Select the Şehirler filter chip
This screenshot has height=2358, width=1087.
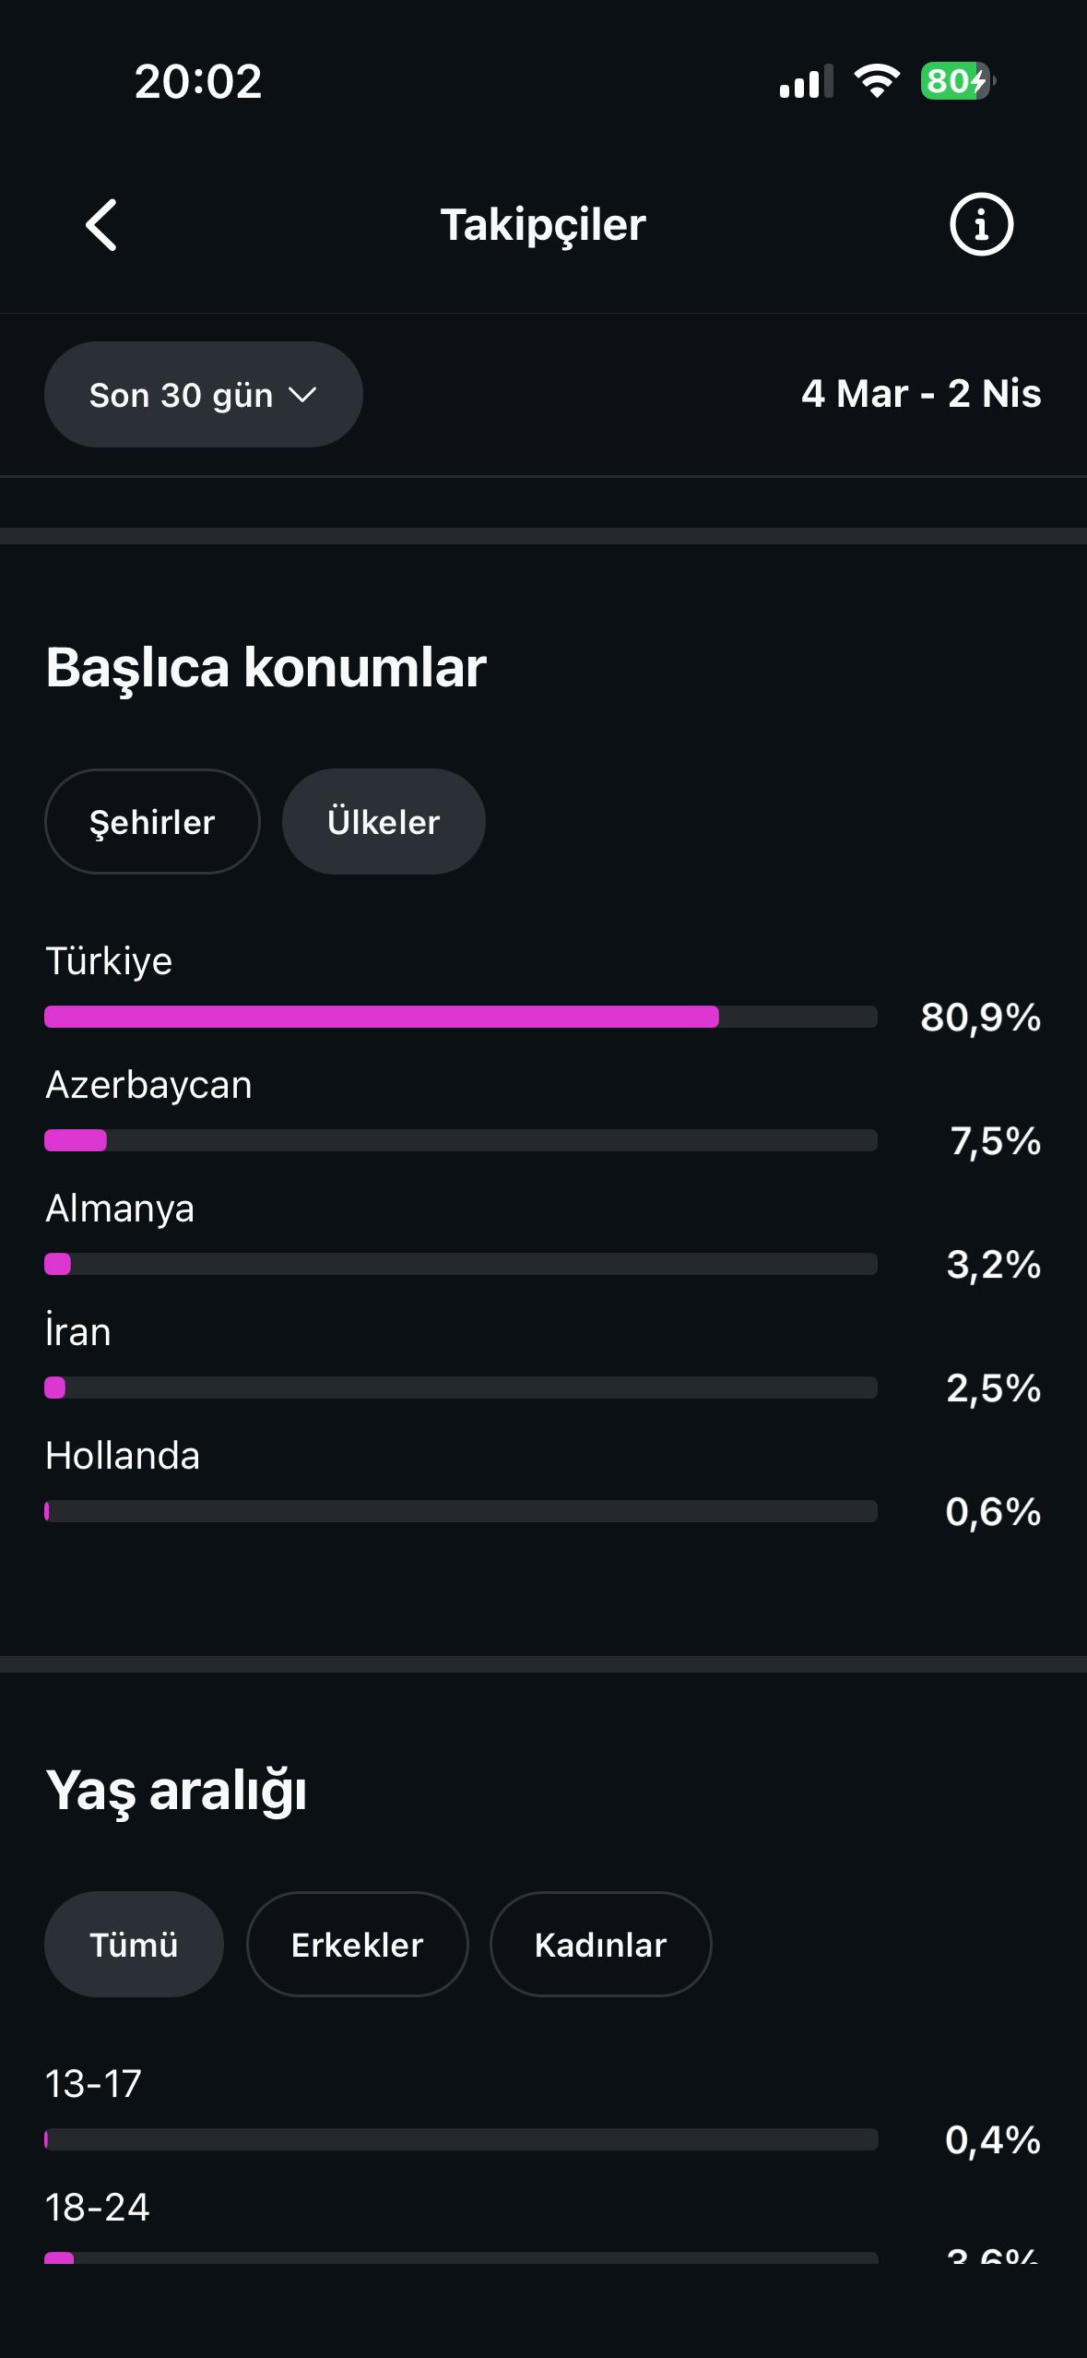(x=152, y=821)
